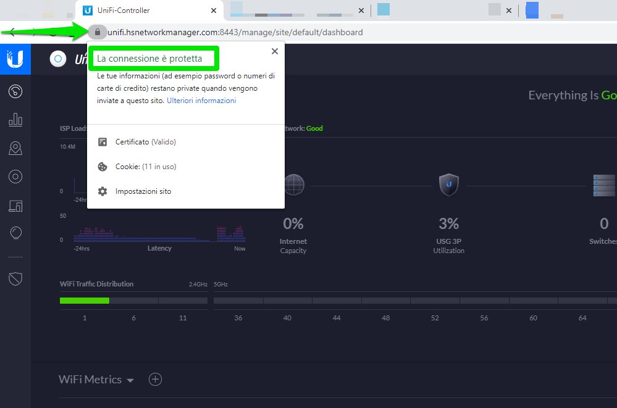This screenshot has height=408, width=617.
Task: Close the connection security popup
Action: click(x=275, y=52)
